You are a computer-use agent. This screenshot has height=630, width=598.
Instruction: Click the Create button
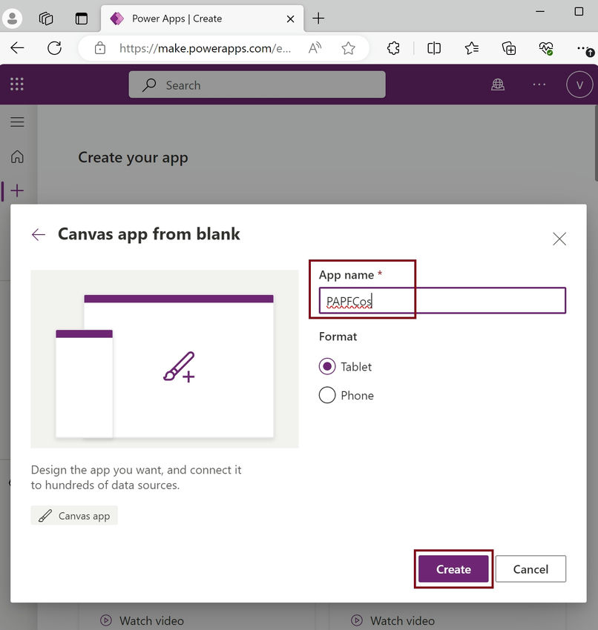(453, 569)
